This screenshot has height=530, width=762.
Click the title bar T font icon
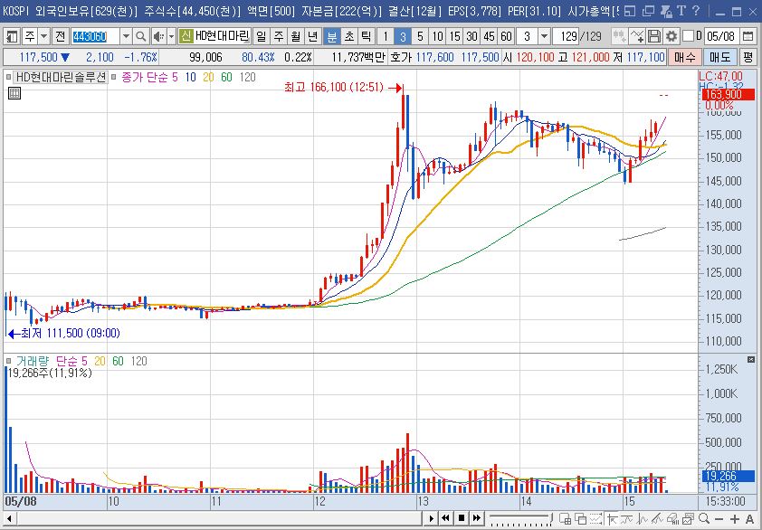[681, 10]
